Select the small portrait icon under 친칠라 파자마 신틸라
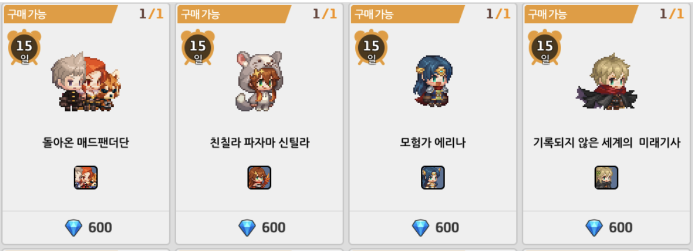 point(259,178)
